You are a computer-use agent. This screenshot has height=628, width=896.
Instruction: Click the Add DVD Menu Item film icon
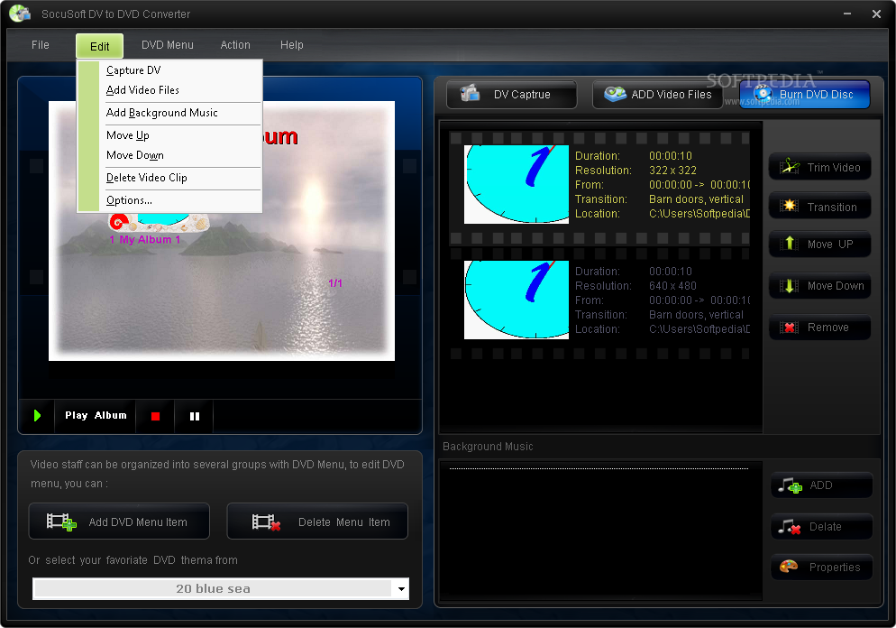[61, 522]
